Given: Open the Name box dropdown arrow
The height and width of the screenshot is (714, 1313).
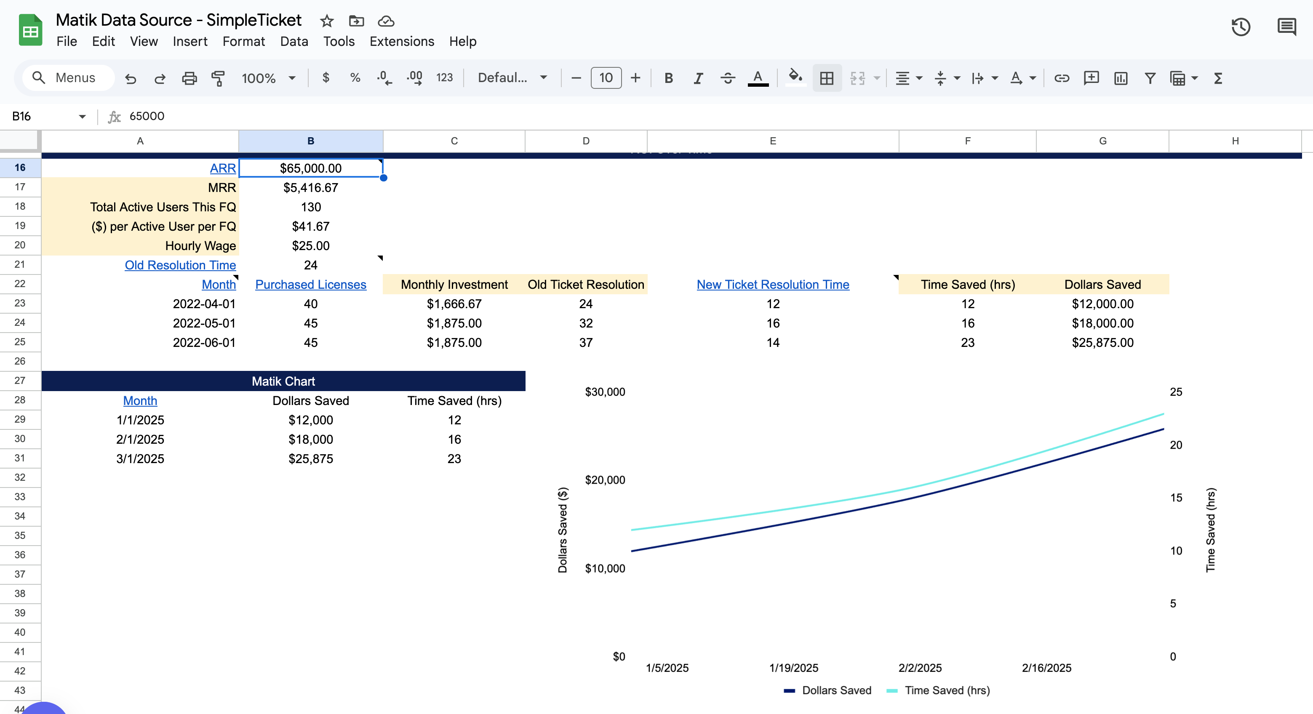Looking at the screenshot, I should (82, 117).
